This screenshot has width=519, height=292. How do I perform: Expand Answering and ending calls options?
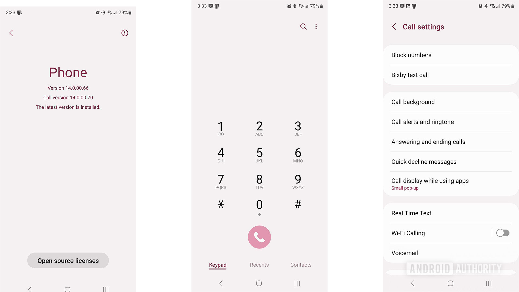pos(428,142)
